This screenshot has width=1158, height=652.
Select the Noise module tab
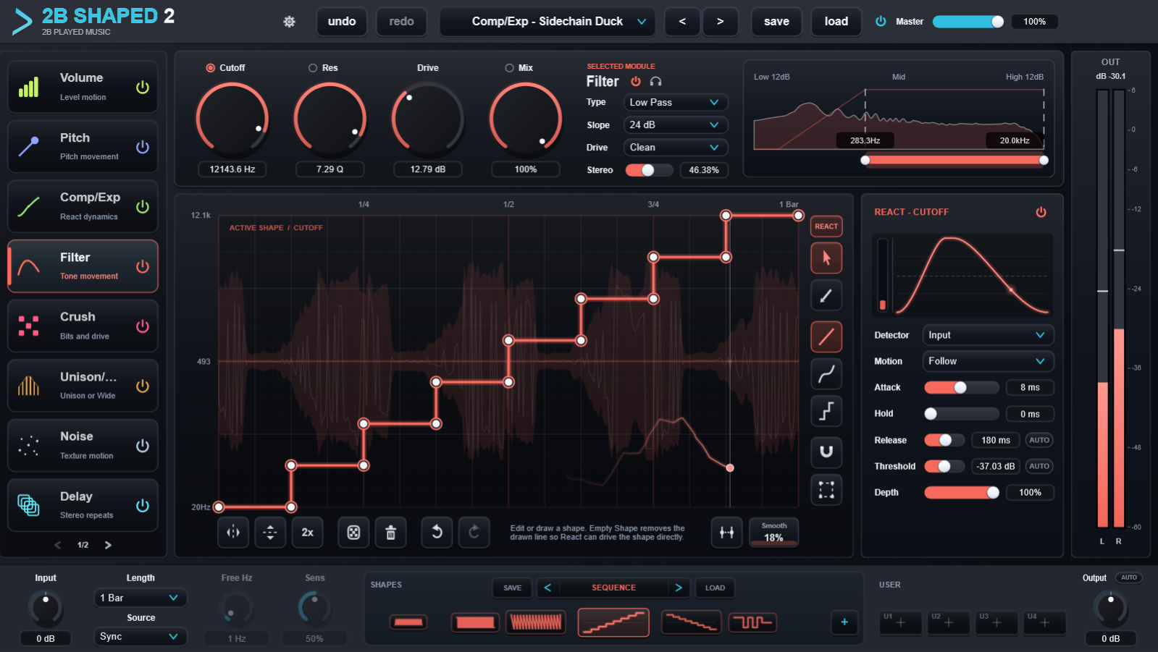coord(83,445)
